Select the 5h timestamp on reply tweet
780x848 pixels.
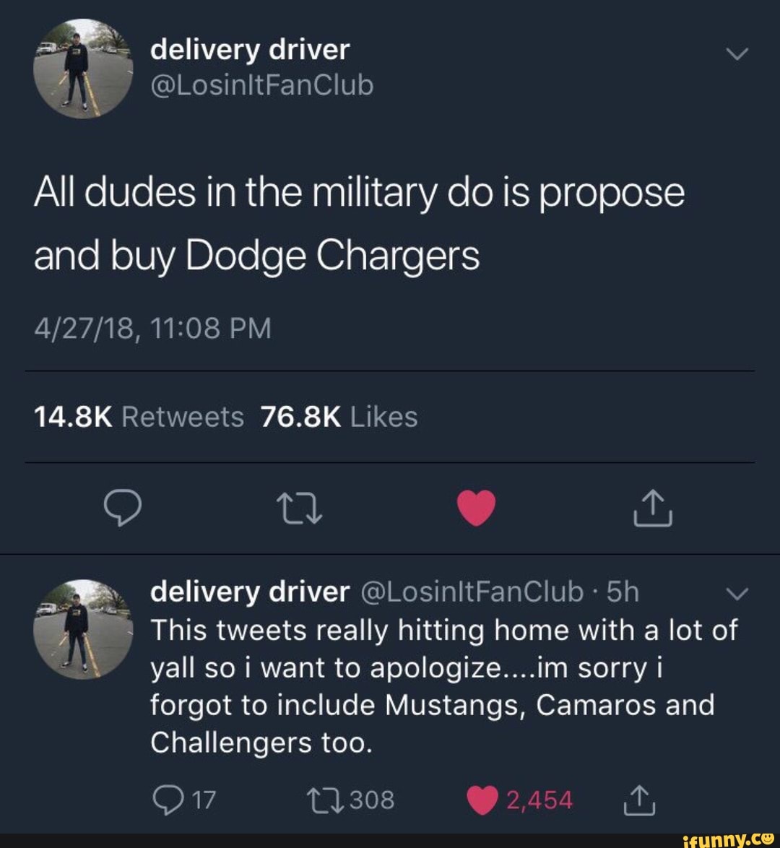click(x=623, y=592)
